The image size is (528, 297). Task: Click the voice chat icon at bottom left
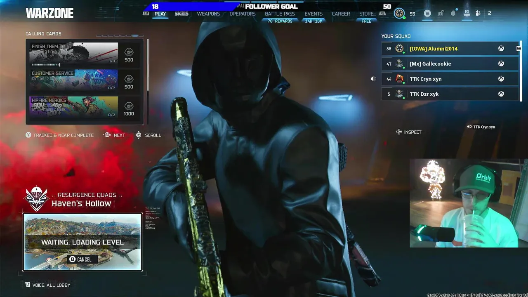[28, 285]
